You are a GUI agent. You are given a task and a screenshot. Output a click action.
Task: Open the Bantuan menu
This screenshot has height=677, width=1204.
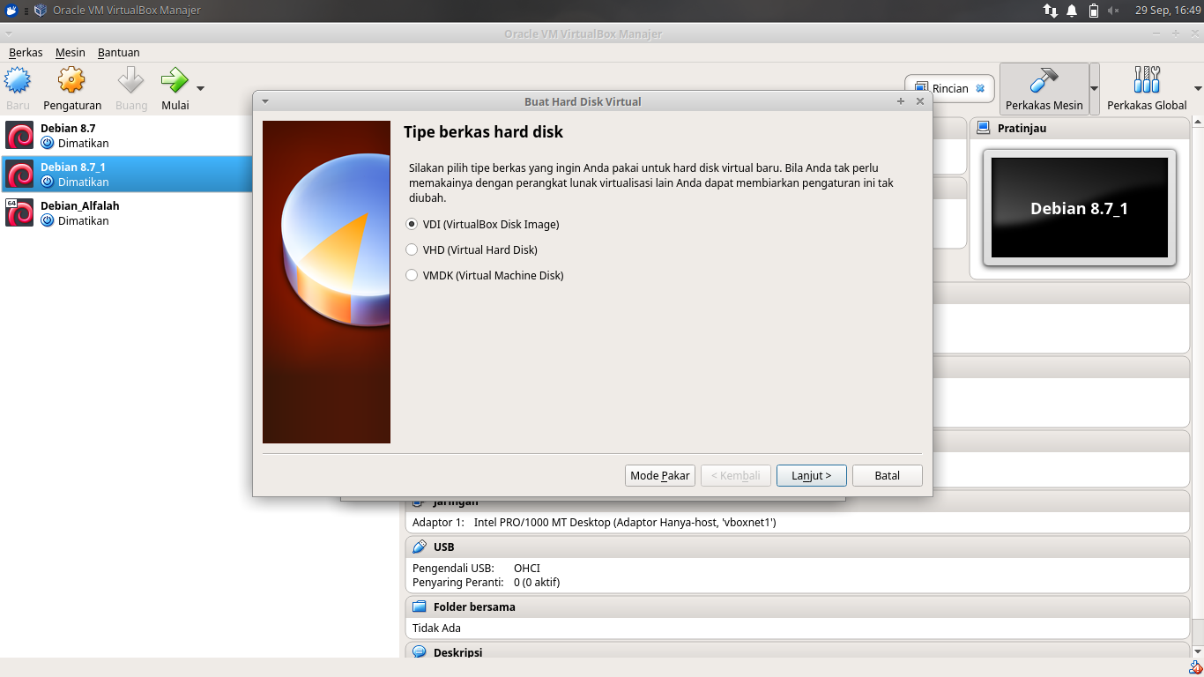(118, 52)
